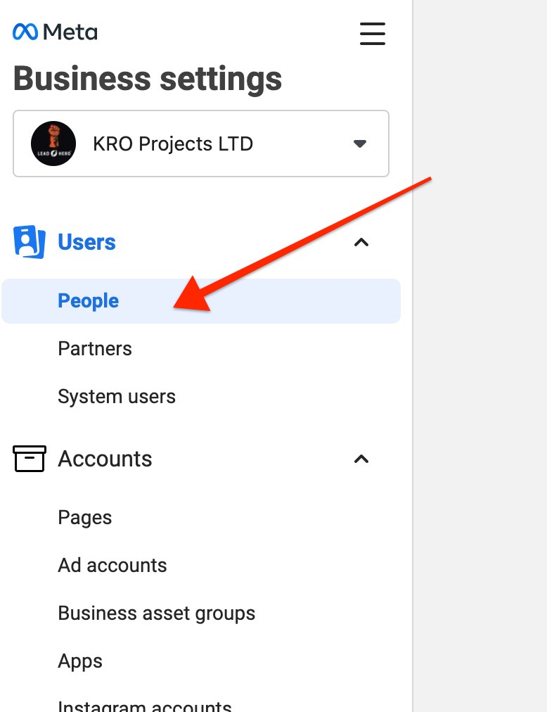This screenshot has height=712, width=547.
Task: Open Business asset groups
Action: (x=157, y=614)
